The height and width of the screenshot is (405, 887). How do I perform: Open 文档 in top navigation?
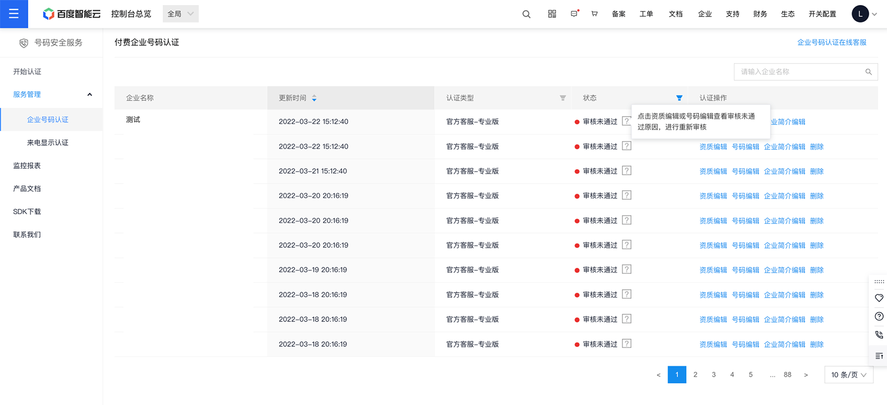tap(676, 14)
